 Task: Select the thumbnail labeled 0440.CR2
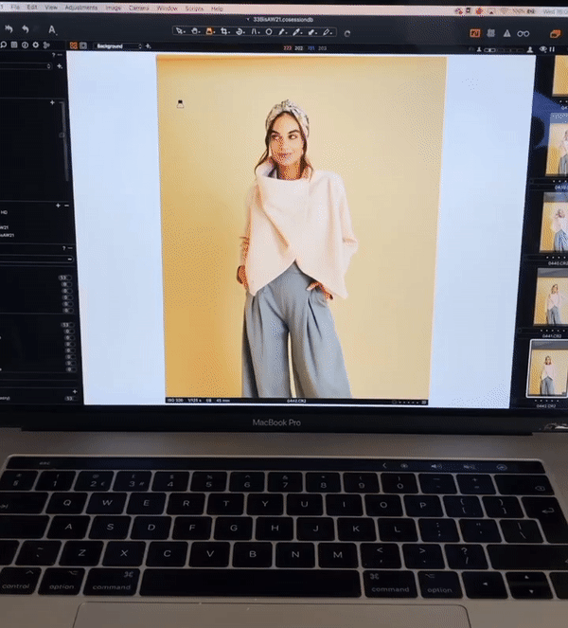(555, 223)
